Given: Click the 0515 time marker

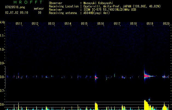Looking at the screenshot, I should point(84,24).
